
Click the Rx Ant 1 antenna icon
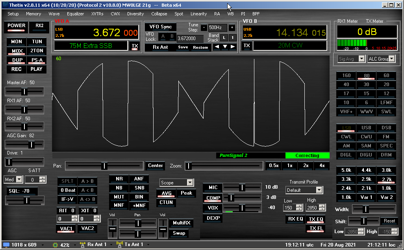tap(83, 244)
